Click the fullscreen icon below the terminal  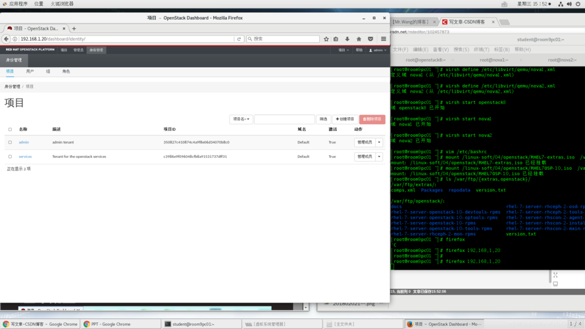point(555,275)
